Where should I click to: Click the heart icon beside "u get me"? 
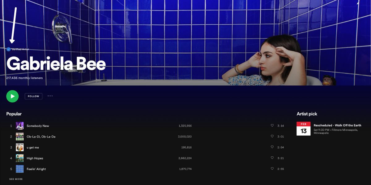[x=272, y=147]
